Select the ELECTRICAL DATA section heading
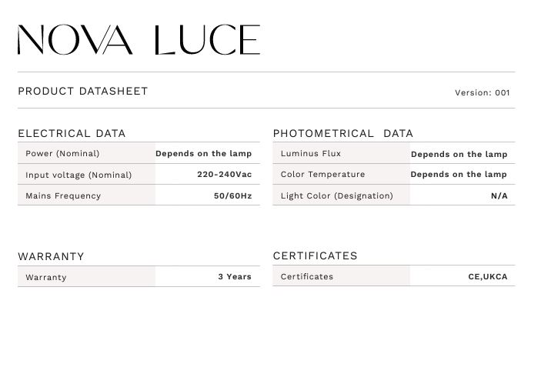This screenshot has height=384, width=541. point(72,133)
